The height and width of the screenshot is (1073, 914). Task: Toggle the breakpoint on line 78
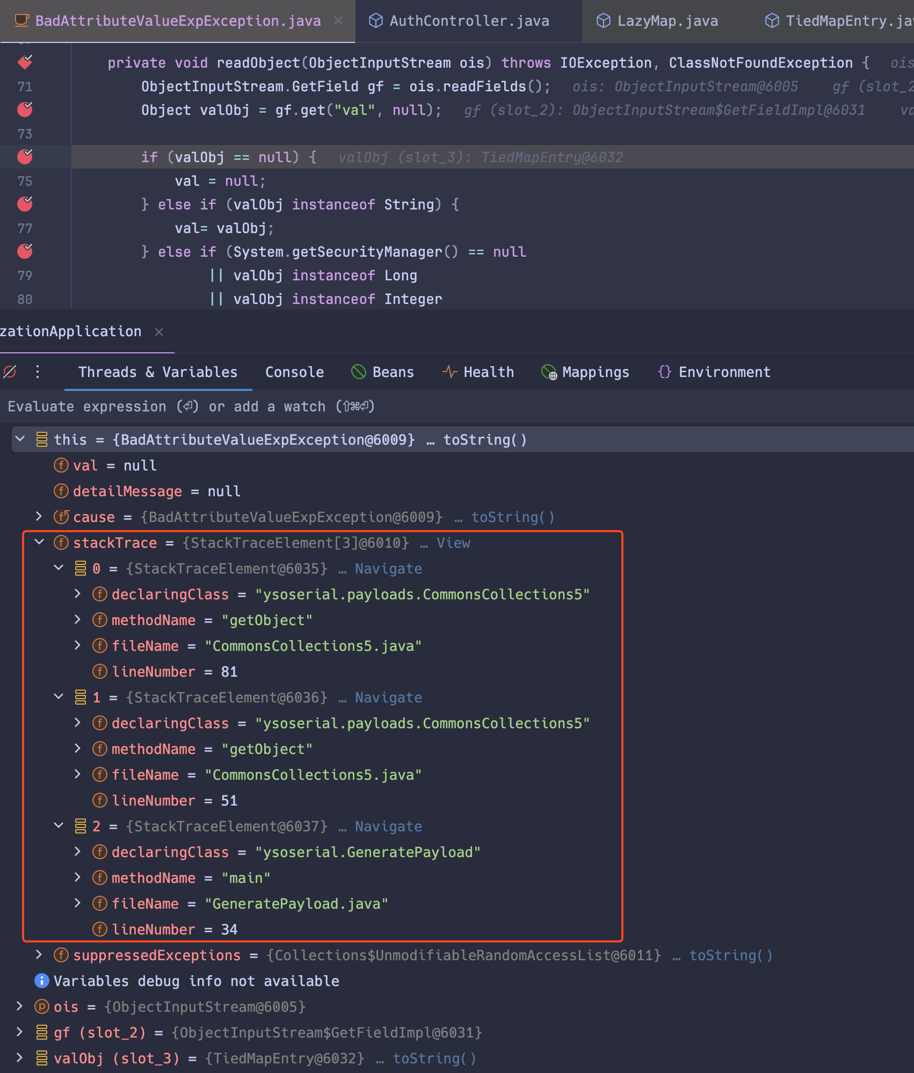point(24,251)
